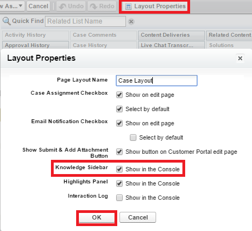Viewport: 252px width, 231px height.
Task: Toggle Show button on Customer Portal edit page
Action: (119, 152)
